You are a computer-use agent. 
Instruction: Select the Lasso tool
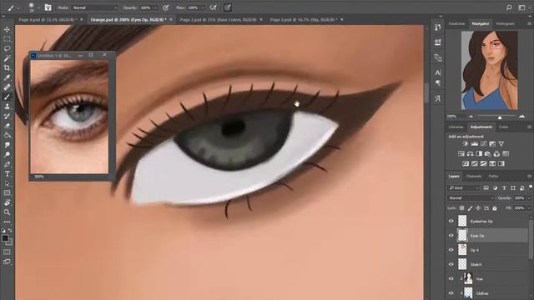(7, 48)
